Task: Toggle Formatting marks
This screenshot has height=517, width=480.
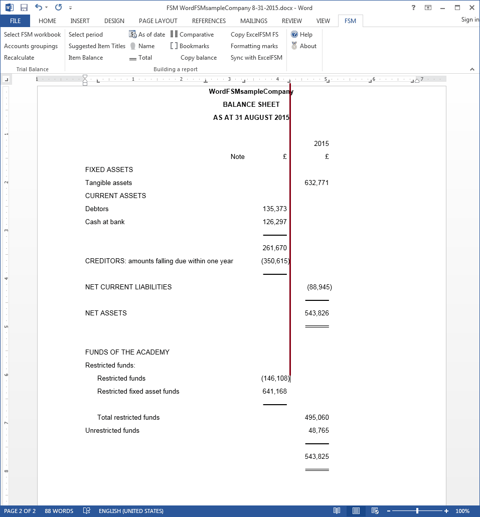Action: pyautogui.click(x=254, y=46)
